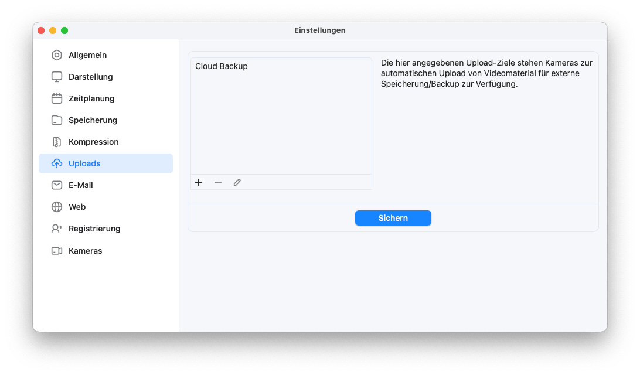Open the Speicherung sidebar entry
640x375 pixels.
[93, 120]
